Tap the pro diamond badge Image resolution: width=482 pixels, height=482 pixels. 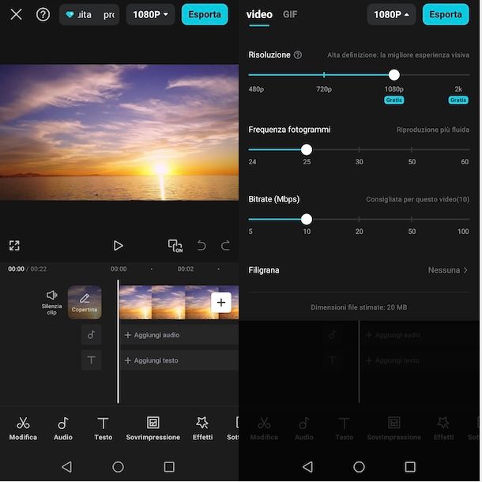point(89,14)
